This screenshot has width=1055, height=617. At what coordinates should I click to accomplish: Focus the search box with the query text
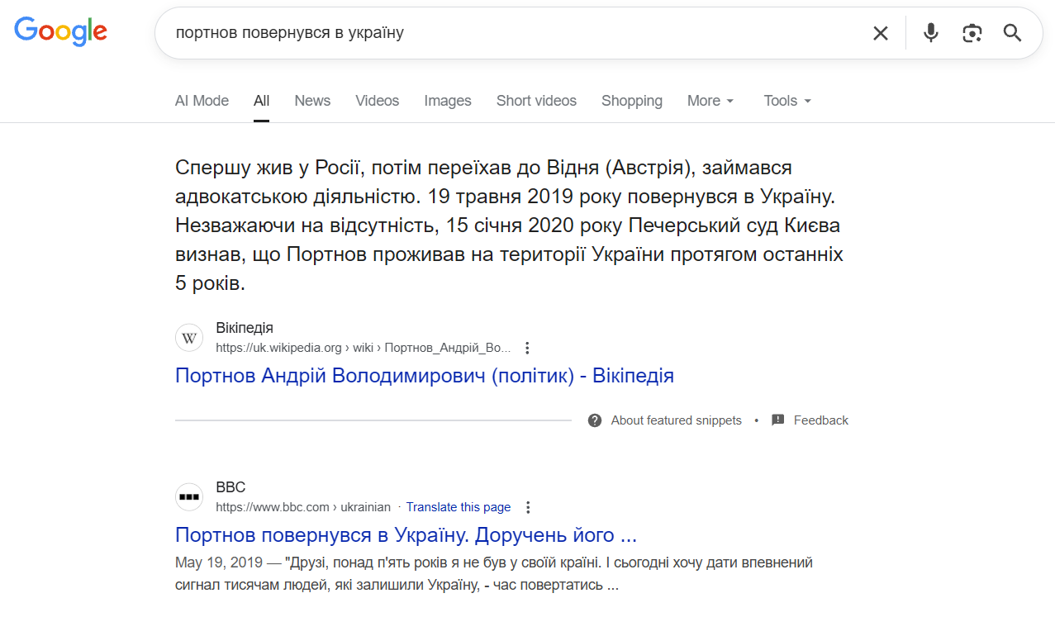[512, 33]
